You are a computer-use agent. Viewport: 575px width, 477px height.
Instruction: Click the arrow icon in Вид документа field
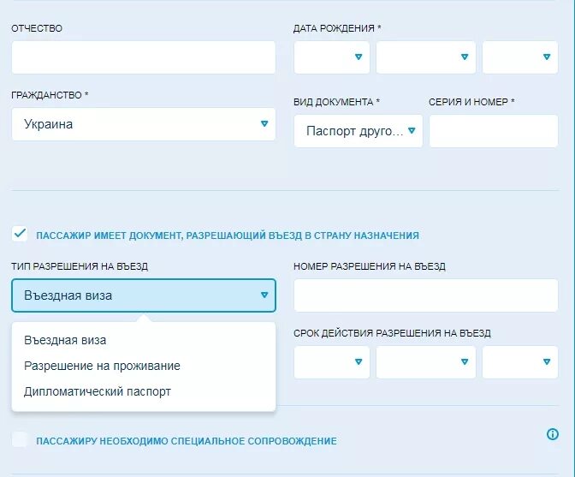point(412,131)
